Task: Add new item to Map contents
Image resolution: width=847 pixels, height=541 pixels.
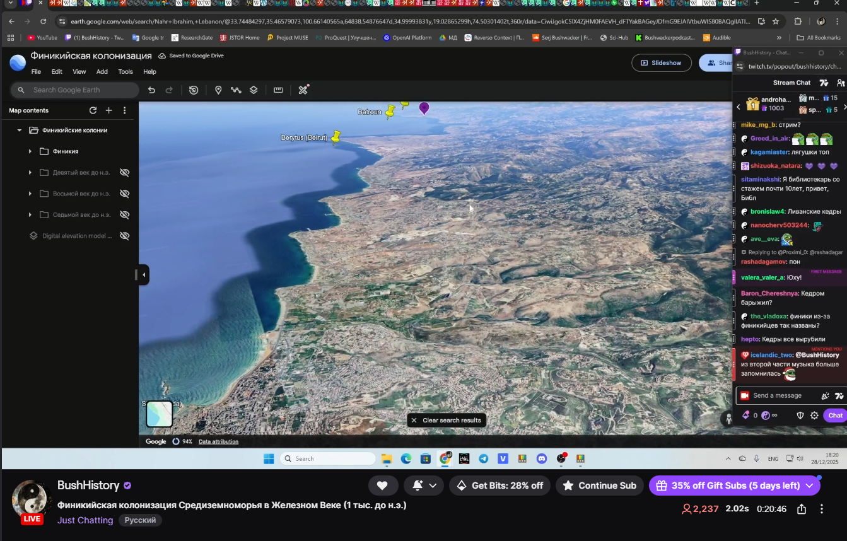Action: [x=108, y=110]
